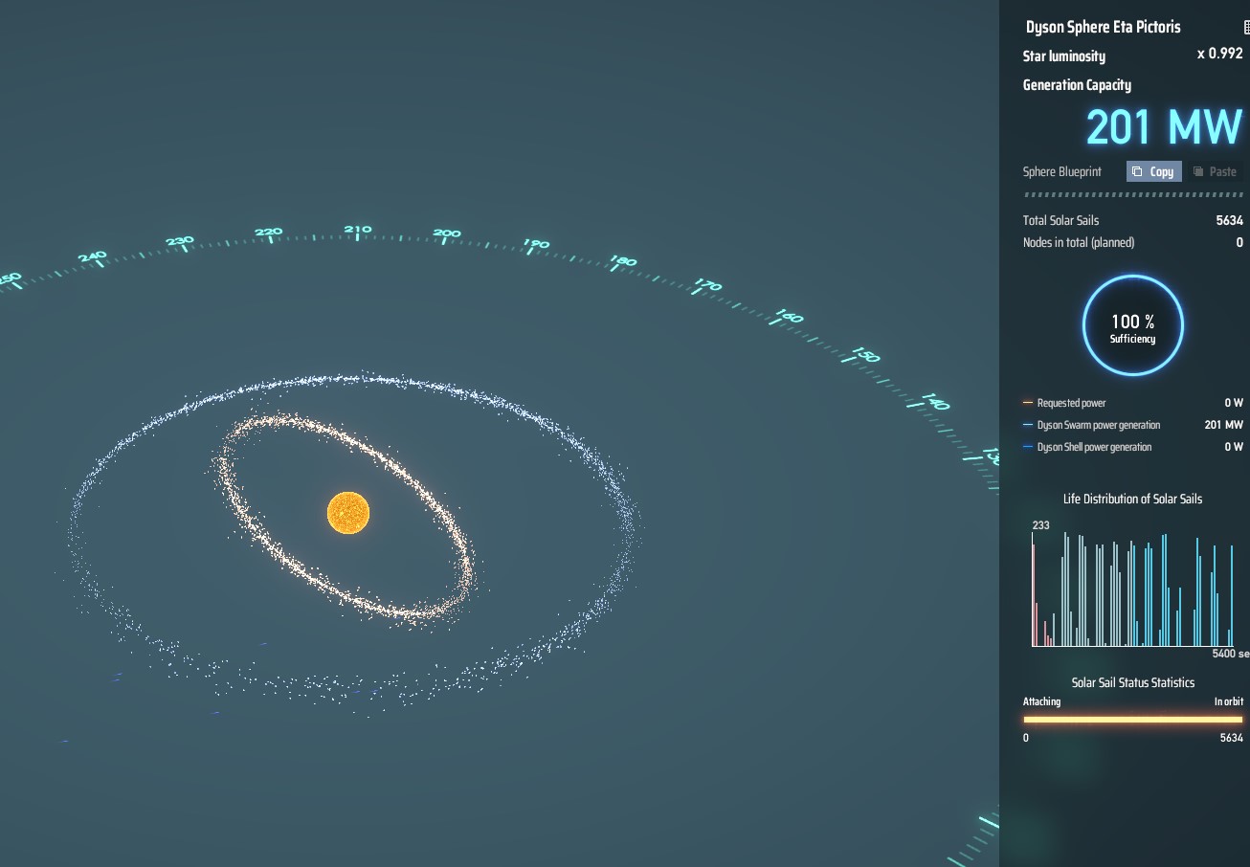
Task: Click the Total Solar Sails value 5634
Action: point(1229,221)
